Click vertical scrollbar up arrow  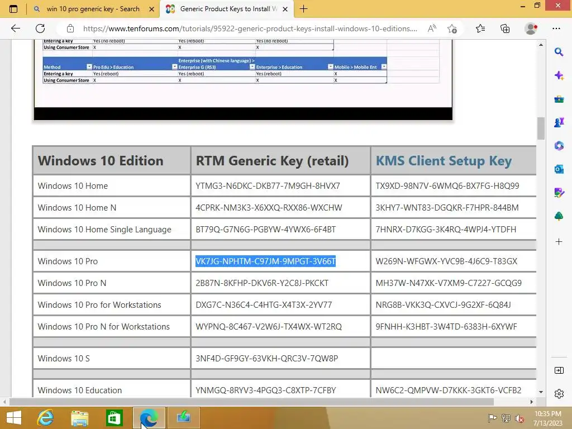(541, 45)
